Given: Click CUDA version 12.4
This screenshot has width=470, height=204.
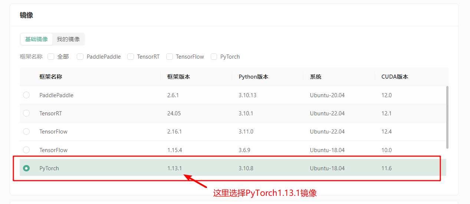Looking at the screenshot, I should tap(387, 132).
